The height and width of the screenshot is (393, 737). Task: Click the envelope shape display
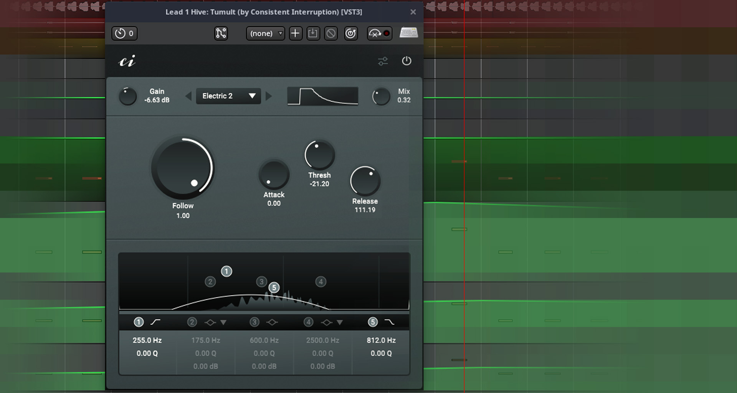(x=323, y=96)
